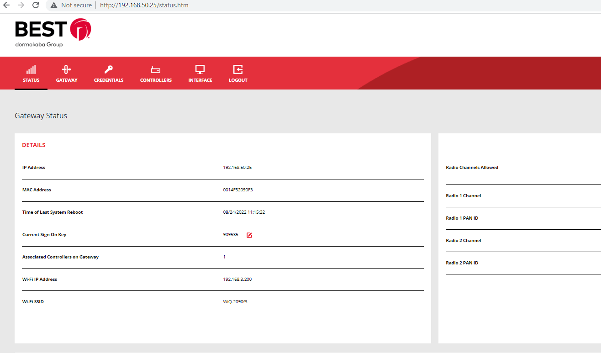The image size is (601, 353).
Task: Click the Interface monitor icon
Action: (x=200, y=68)
